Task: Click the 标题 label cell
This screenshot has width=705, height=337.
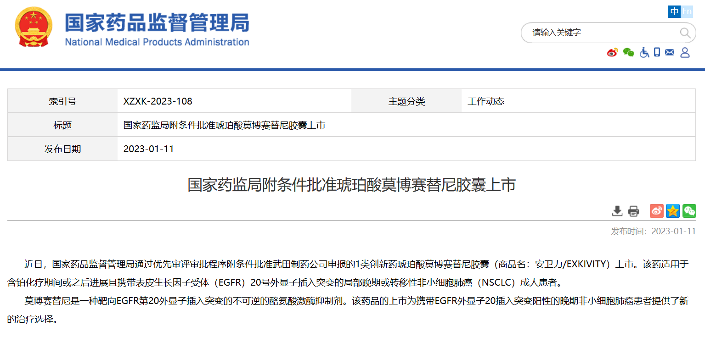Action: (62, 125)
